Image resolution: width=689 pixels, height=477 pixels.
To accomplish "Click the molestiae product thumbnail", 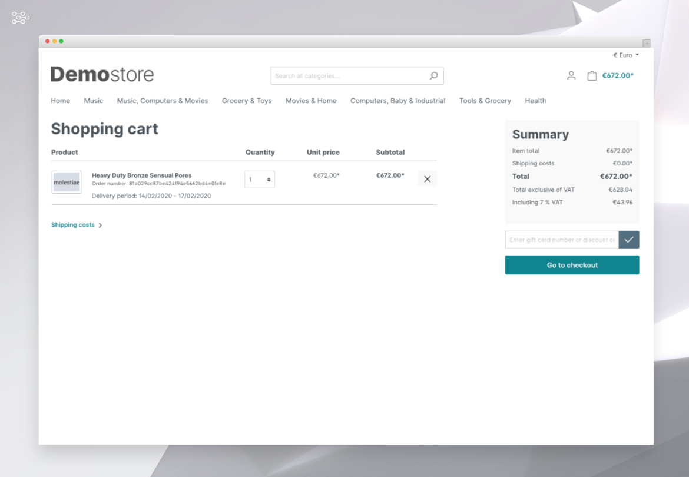I will [67, 183].
